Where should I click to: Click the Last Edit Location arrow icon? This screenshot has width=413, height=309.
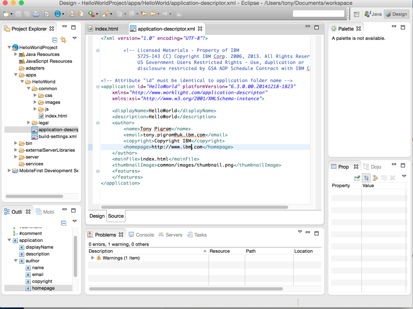(x=144, y=14)
